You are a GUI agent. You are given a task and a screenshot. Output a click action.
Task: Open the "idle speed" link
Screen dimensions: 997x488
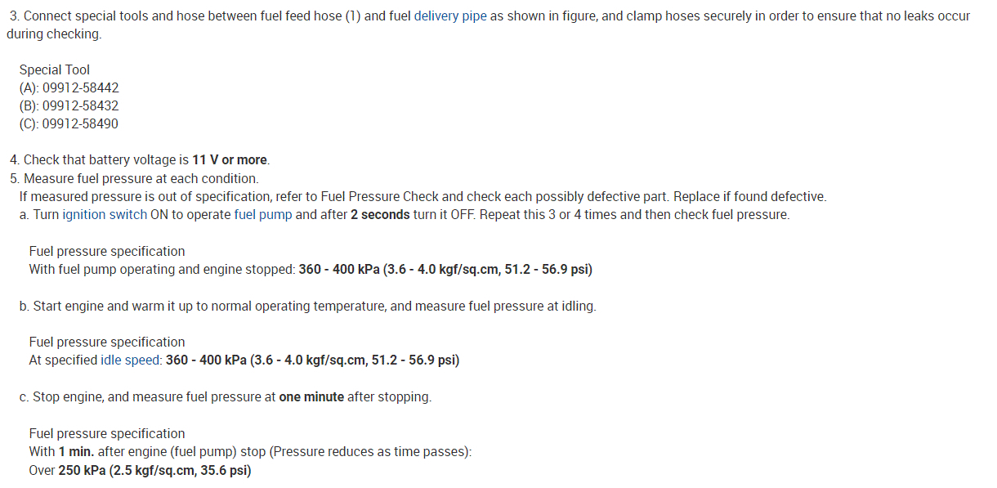pyautogui.click(x=131, y=360)
